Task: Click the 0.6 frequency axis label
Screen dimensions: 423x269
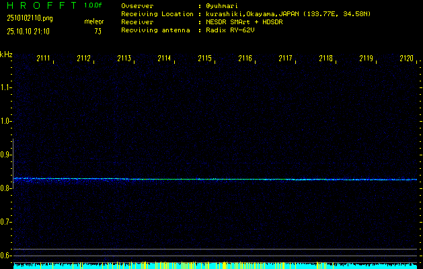Action: 6,256
